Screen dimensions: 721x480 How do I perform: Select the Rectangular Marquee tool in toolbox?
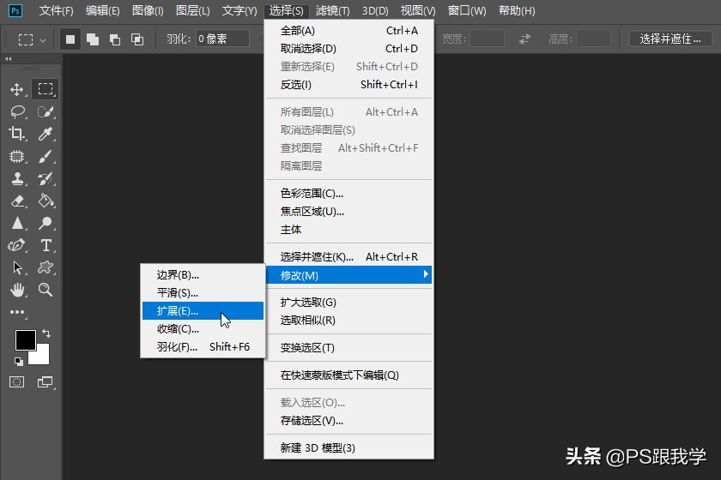click(x=45, y=89)
